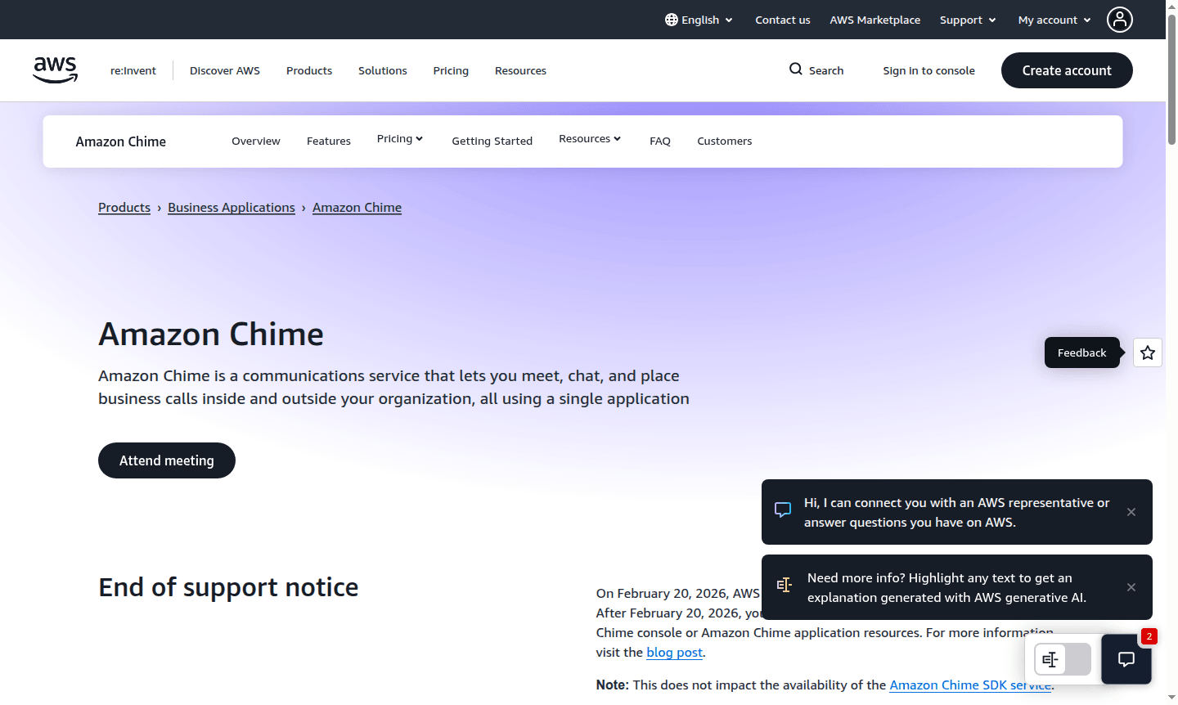Click the AWS logo
1178x705 pixels.
[55, 70]
